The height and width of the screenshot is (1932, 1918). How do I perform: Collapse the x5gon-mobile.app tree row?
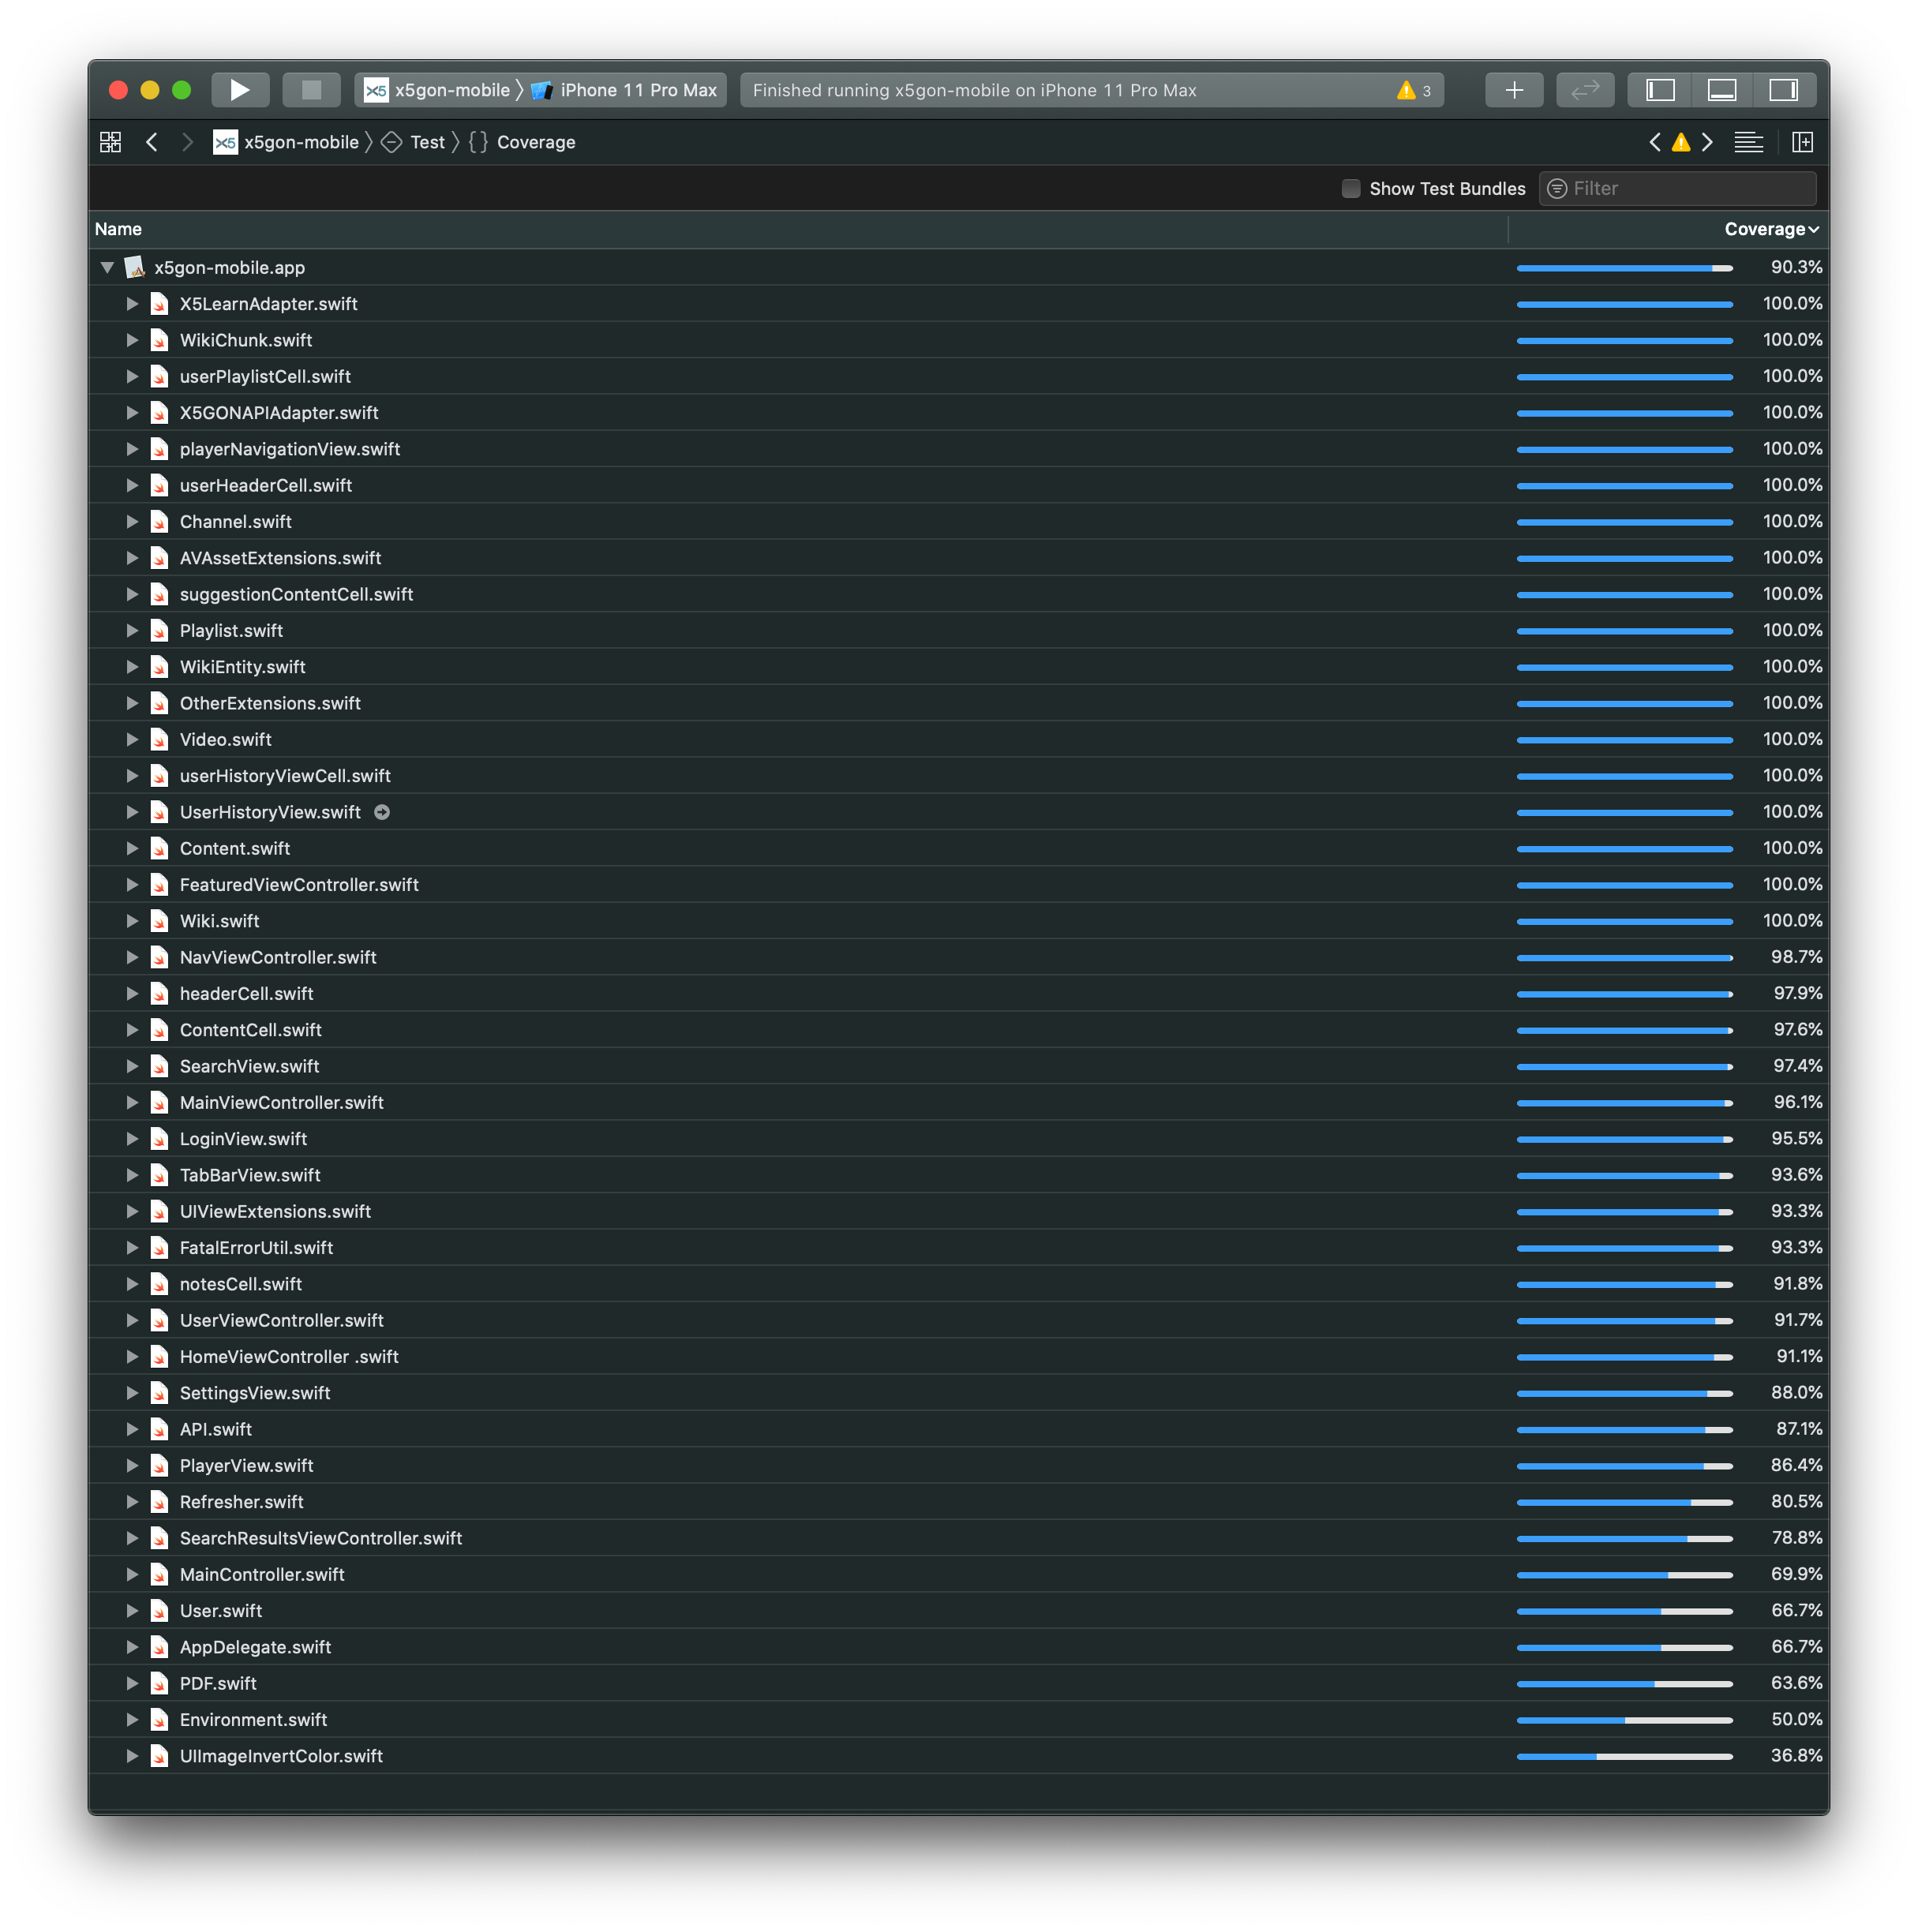click(107, 268)
